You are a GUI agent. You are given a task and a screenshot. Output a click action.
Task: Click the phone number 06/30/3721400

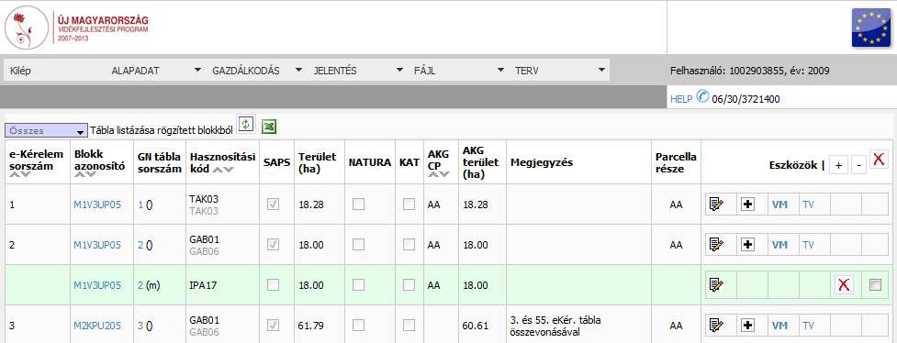[746, 99]
